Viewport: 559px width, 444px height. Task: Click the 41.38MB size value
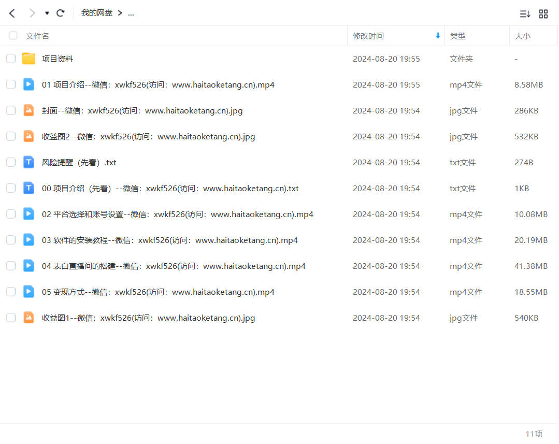pyautogui.click(x=531, y=266)
